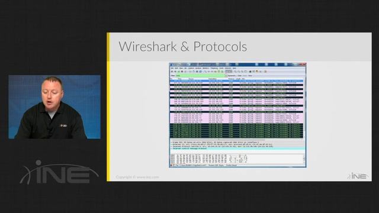Viewport: 379px width, 213px height.
Task: Click the Find packet toolbar icon
Action: [x=205, y=72]
